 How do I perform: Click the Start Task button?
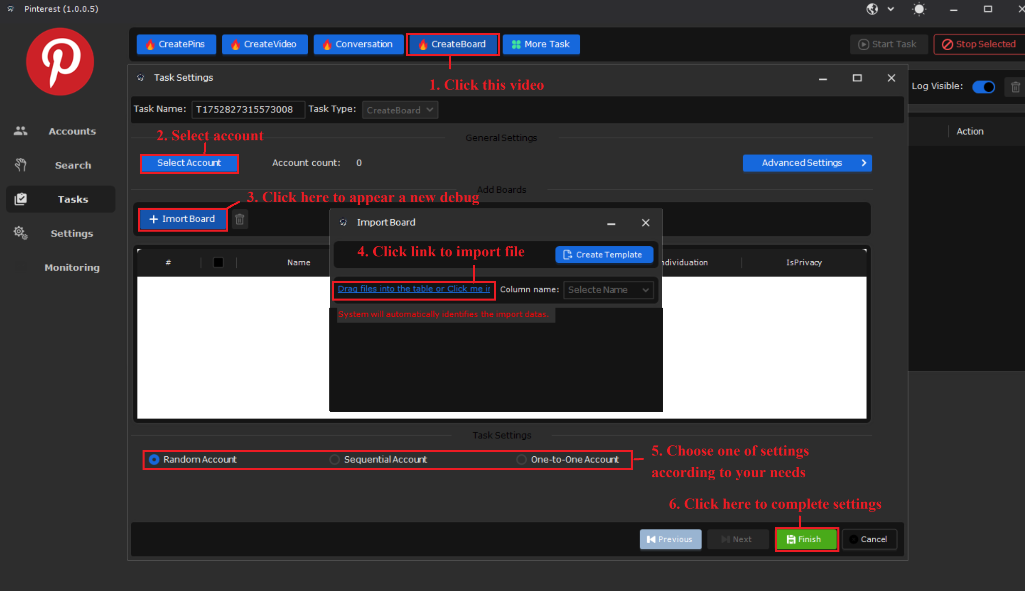click(x=889, y=44)
